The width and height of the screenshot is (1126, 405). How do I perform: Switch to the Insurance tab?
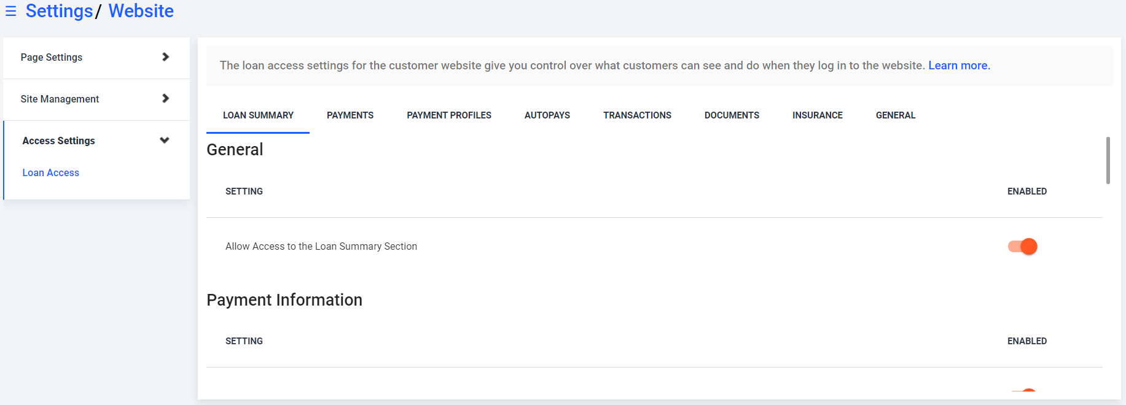coord(818,115)
